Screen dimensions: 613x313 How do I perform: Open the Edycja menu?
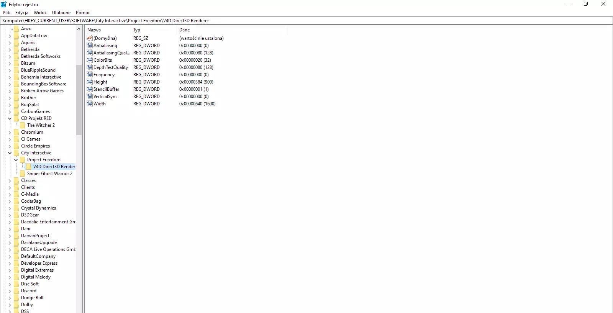pos(22,13)
